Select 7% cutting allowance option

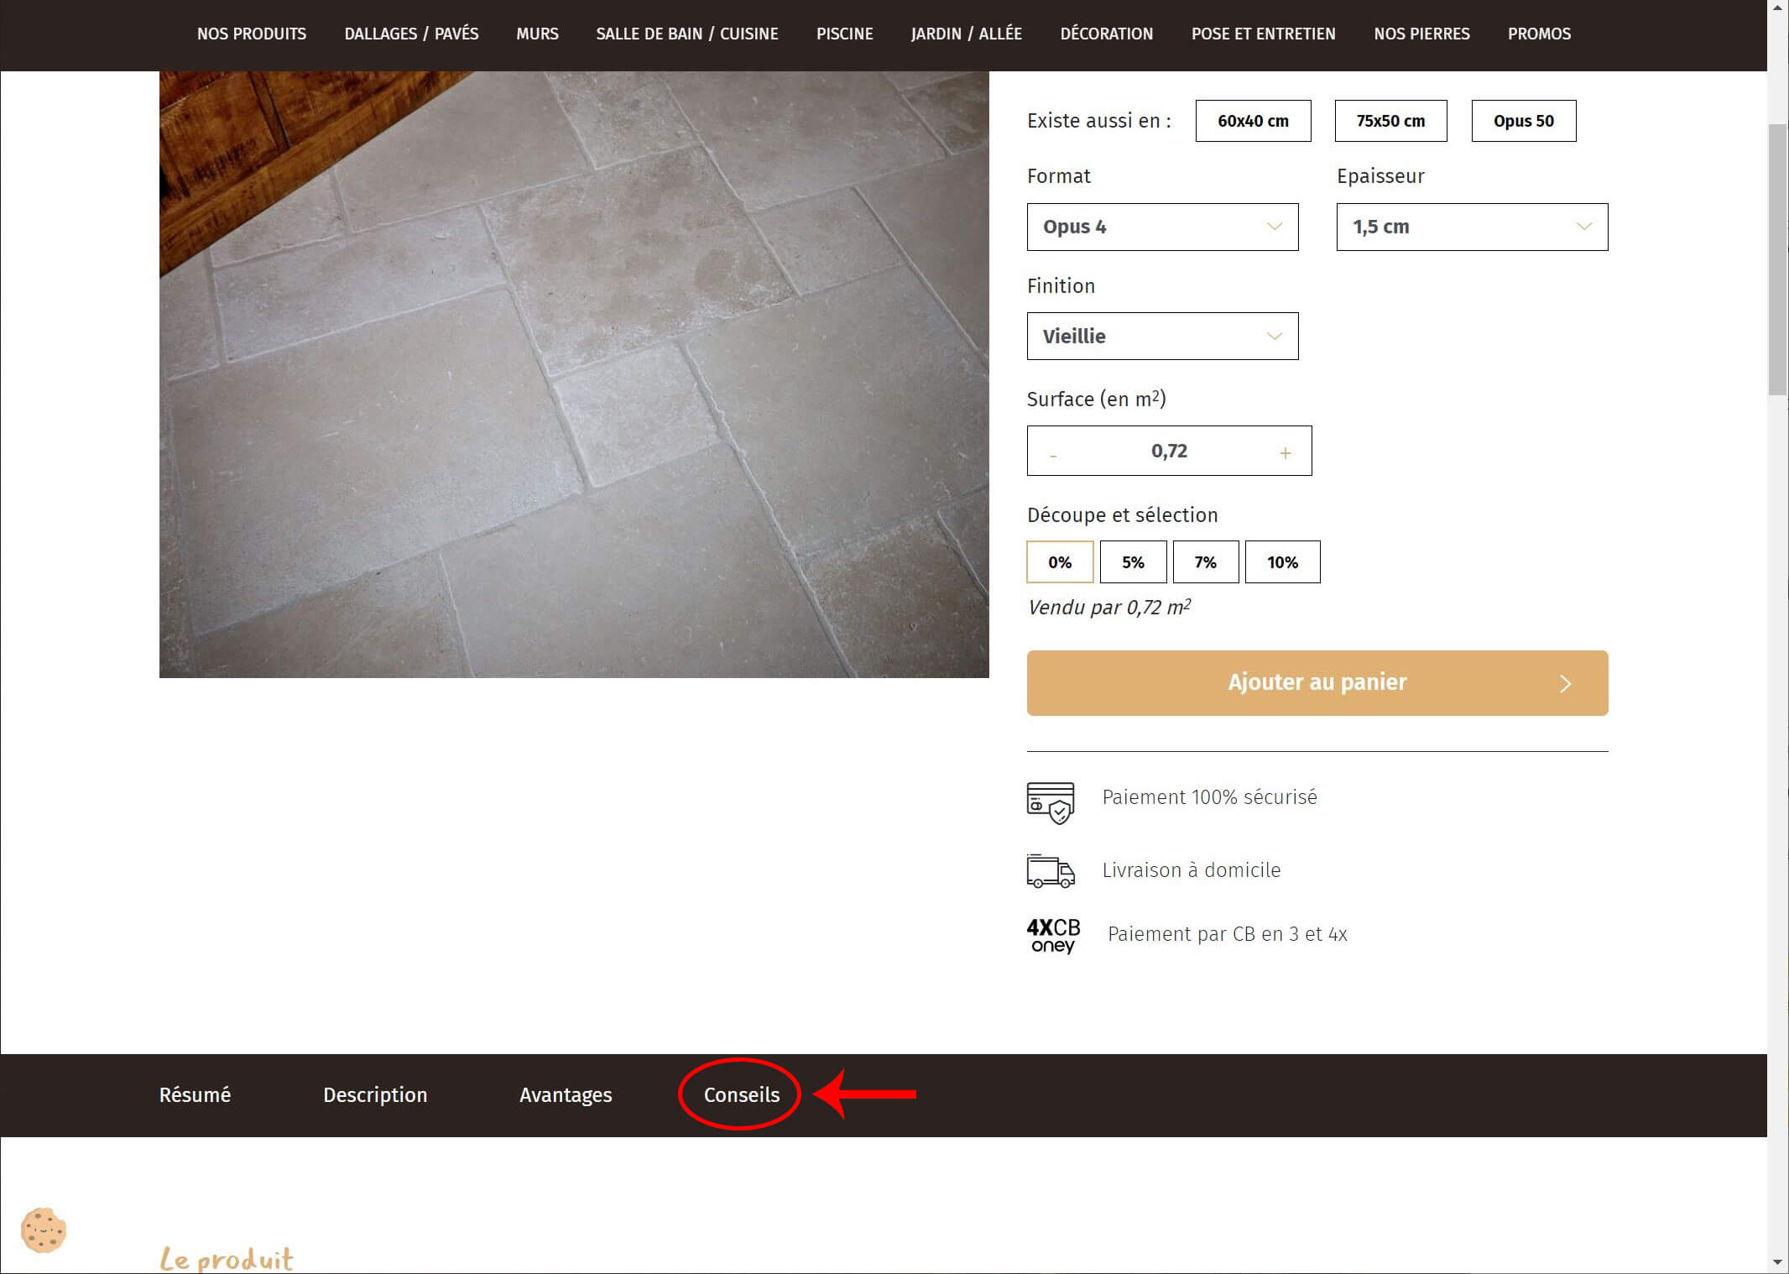[1205, 562]
